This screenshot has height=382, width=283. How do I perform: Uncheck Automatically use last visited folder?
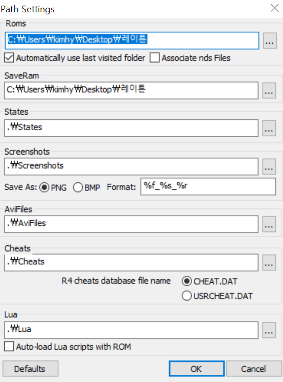click(x=9, y=58)
